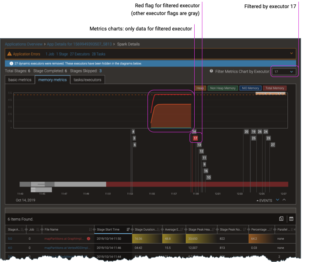Open stage 5:0 link

pos(10,238)
